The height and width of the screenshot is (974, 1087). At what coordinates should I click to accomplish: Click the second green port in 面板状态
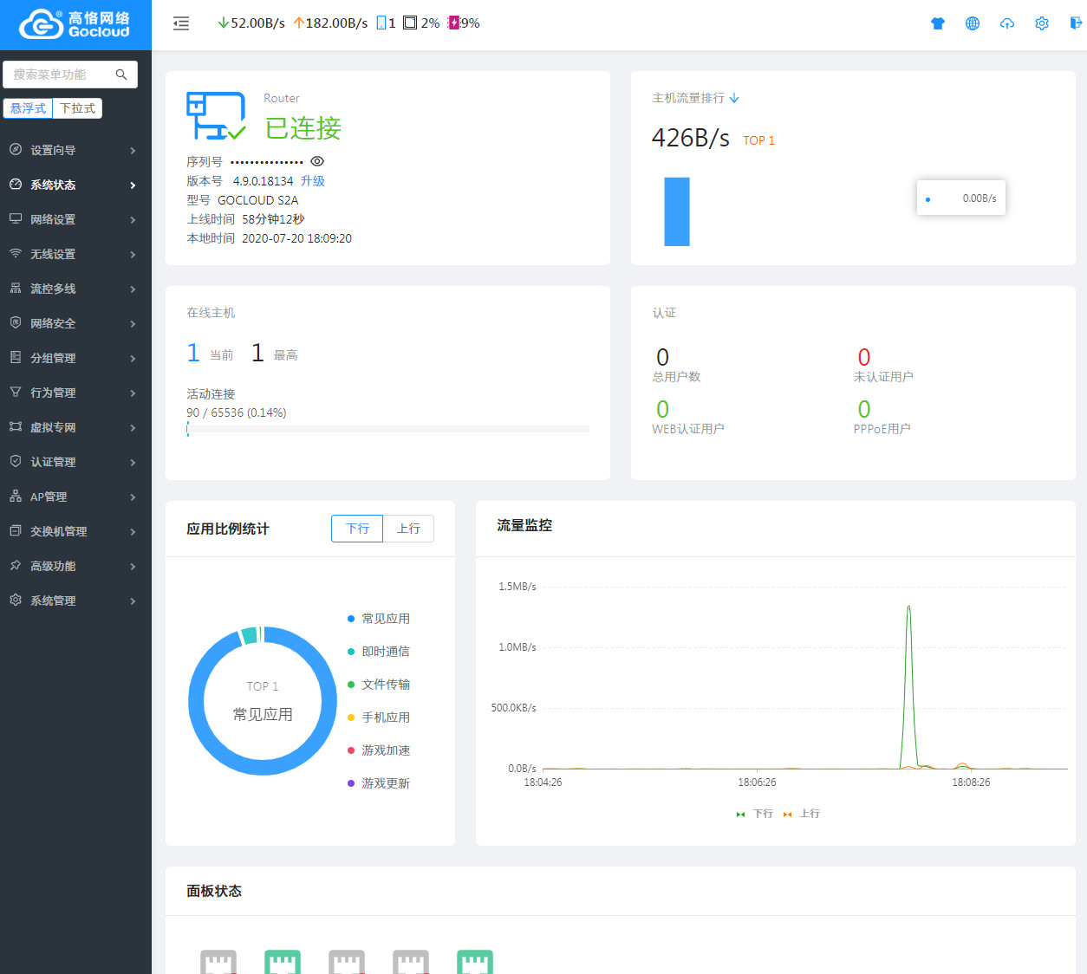(x=475, y=962)
